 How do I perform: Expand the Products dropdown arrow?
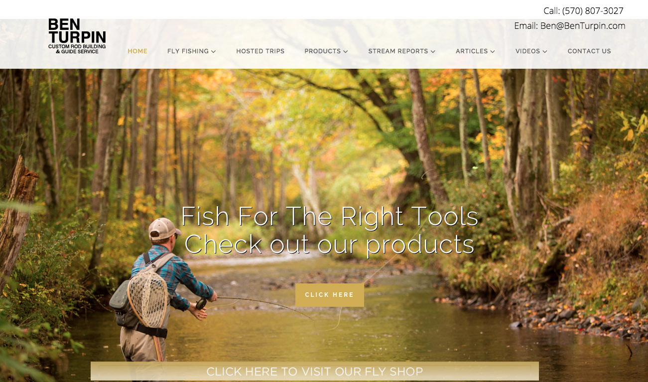click(346, 51)
